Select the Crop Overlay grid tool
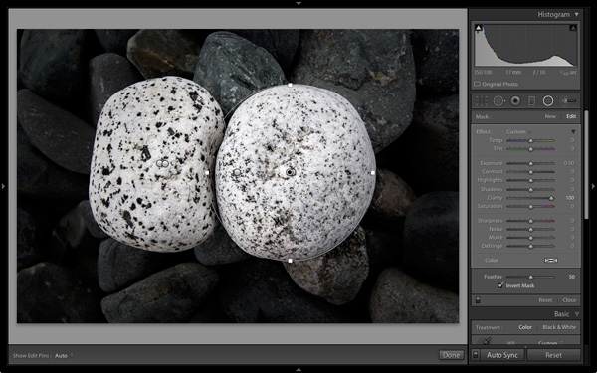597x373 pixels. point(482,100)
